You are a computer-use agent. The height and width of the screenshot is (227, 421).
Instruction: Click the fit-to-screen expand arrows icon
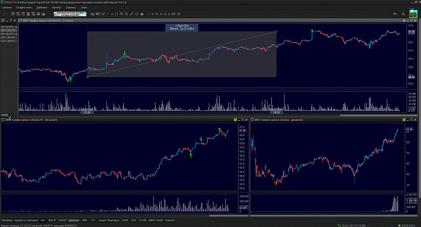pyautogui.click(x=116, y=13)
